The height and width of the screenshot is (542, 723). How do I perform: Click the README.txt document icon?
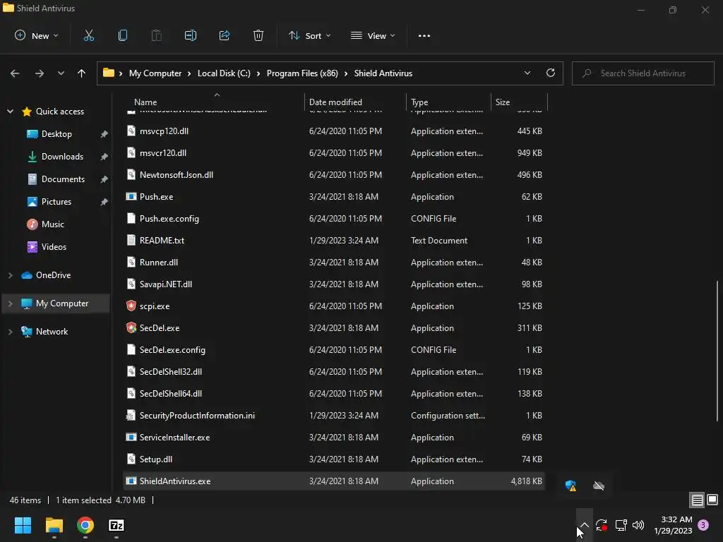tap(131, 240)
